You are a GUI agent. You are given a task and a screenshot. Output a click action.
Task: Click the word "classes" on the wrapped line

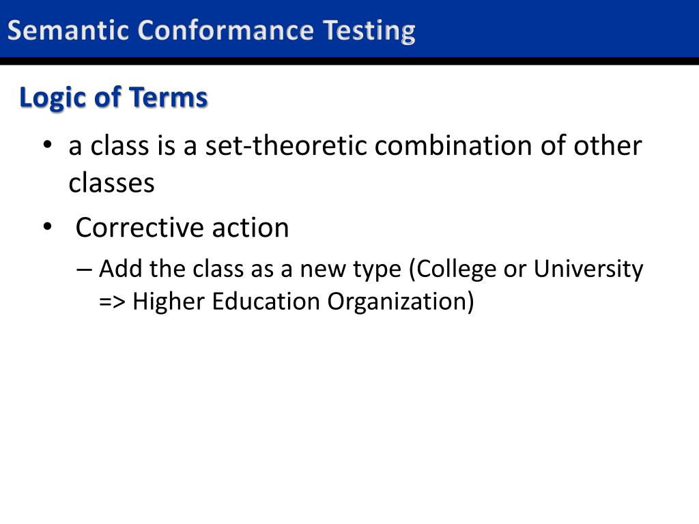[111, 183]
